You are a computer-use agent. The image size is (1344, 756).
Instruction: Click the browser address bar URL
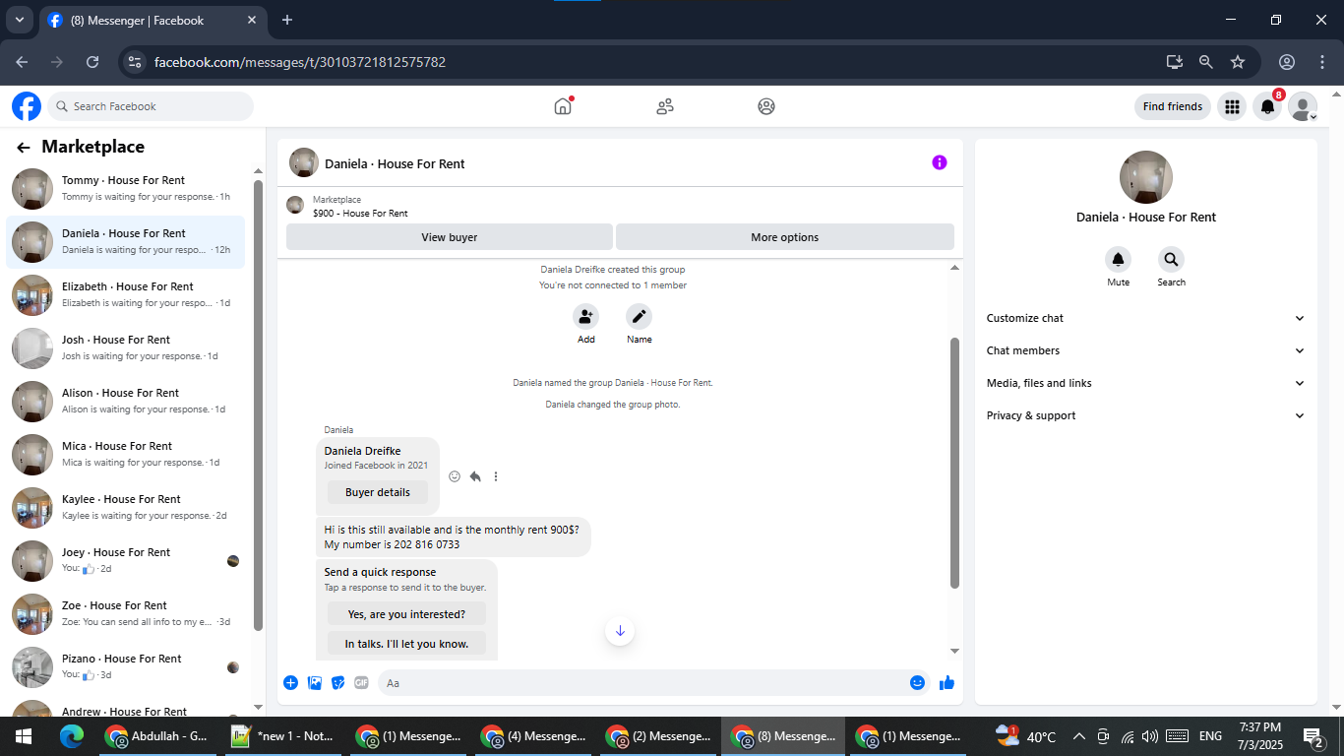tap(300, 62)
